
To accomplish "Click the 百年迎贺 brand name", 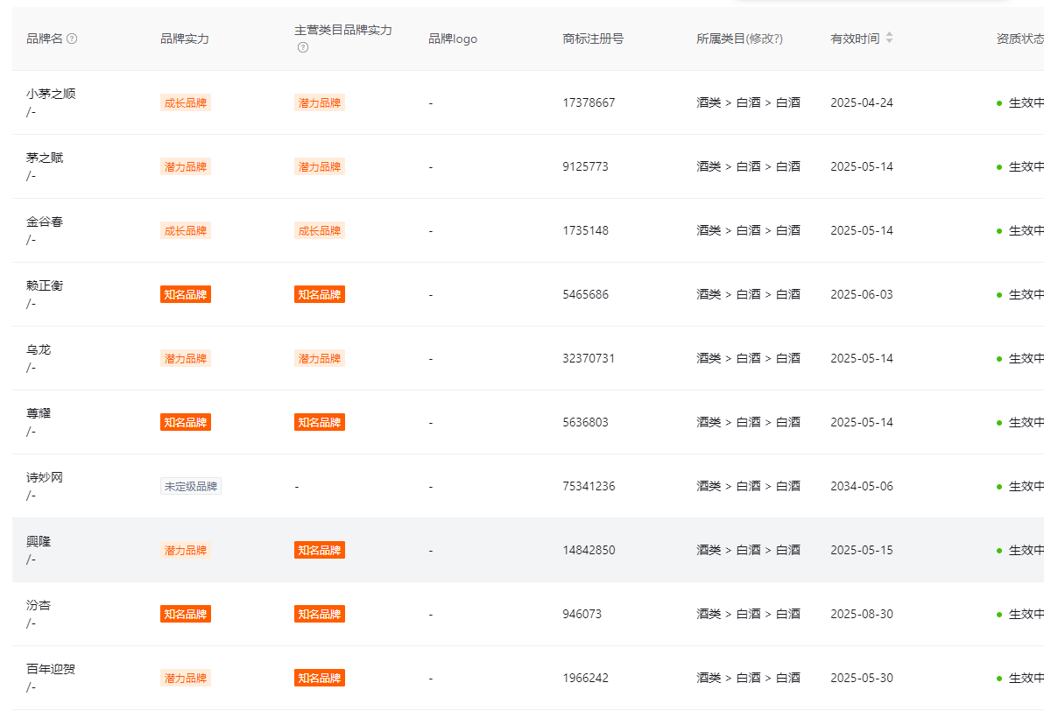I will pos(51,669).
